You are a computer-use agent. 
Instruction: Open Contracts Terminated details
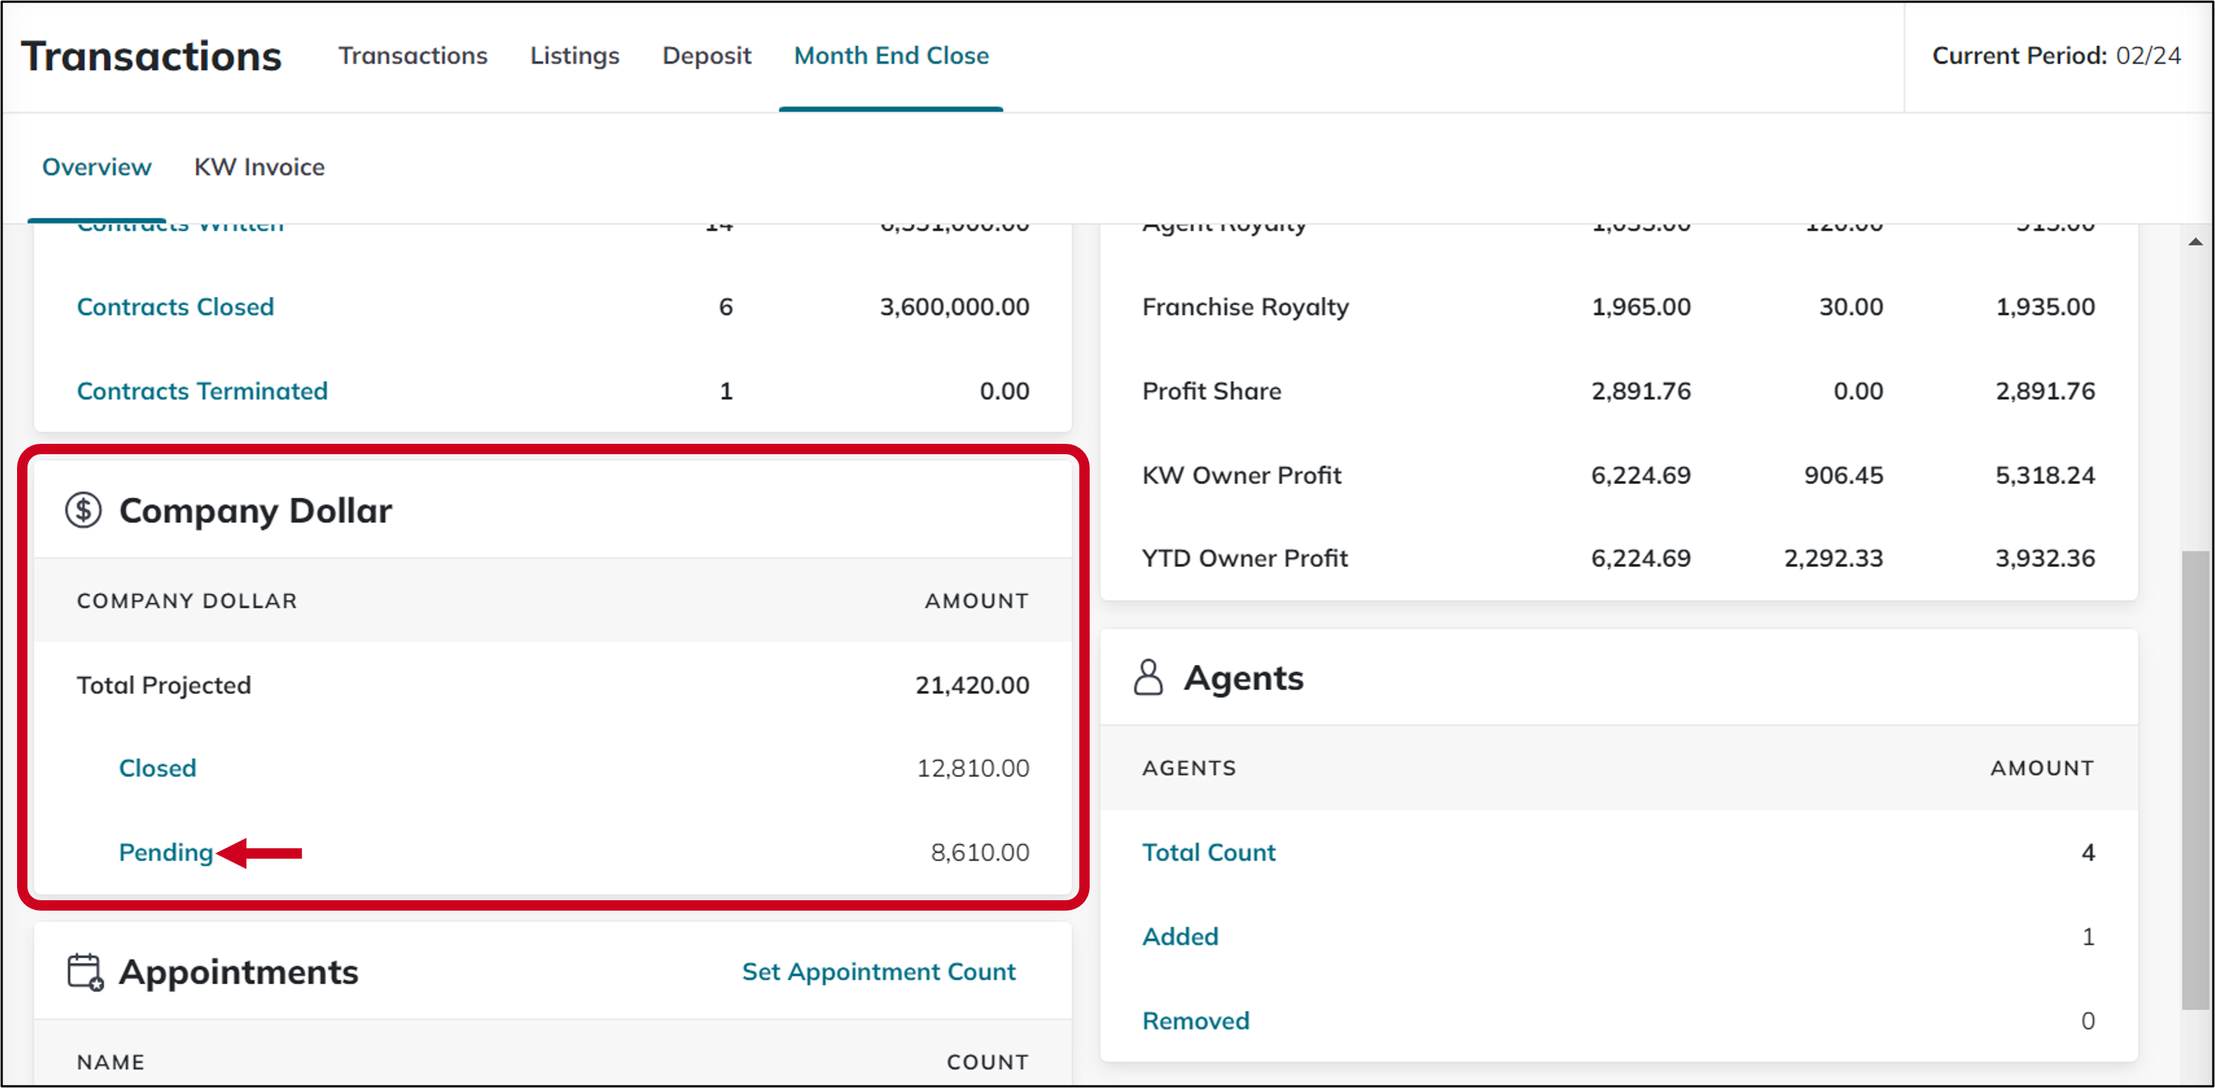202,390
